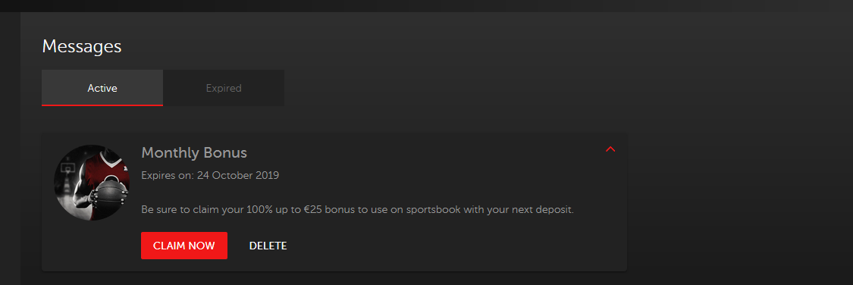Tap the red upward arrow icon
The image size is (853, 285).
point(610,149)
